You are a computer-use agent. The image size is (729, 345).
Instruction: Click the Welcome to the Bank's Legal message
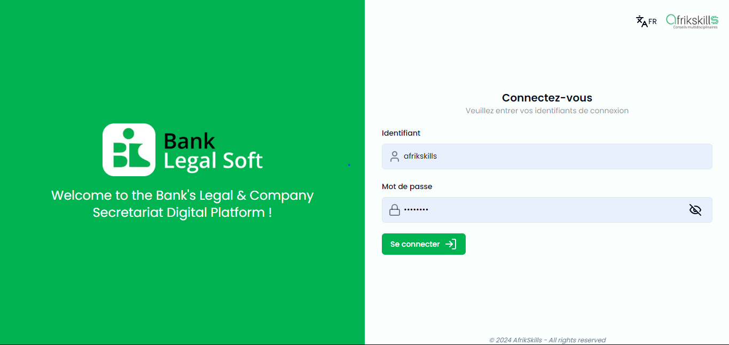[182, 203]
